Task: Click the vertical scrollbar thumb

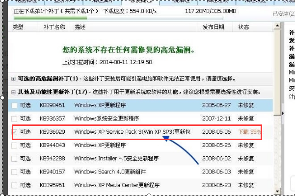Action: [277, 73]
